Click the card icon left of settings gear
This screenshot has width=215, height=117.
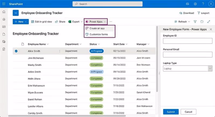pyautogui.click(x=187, y=4)
